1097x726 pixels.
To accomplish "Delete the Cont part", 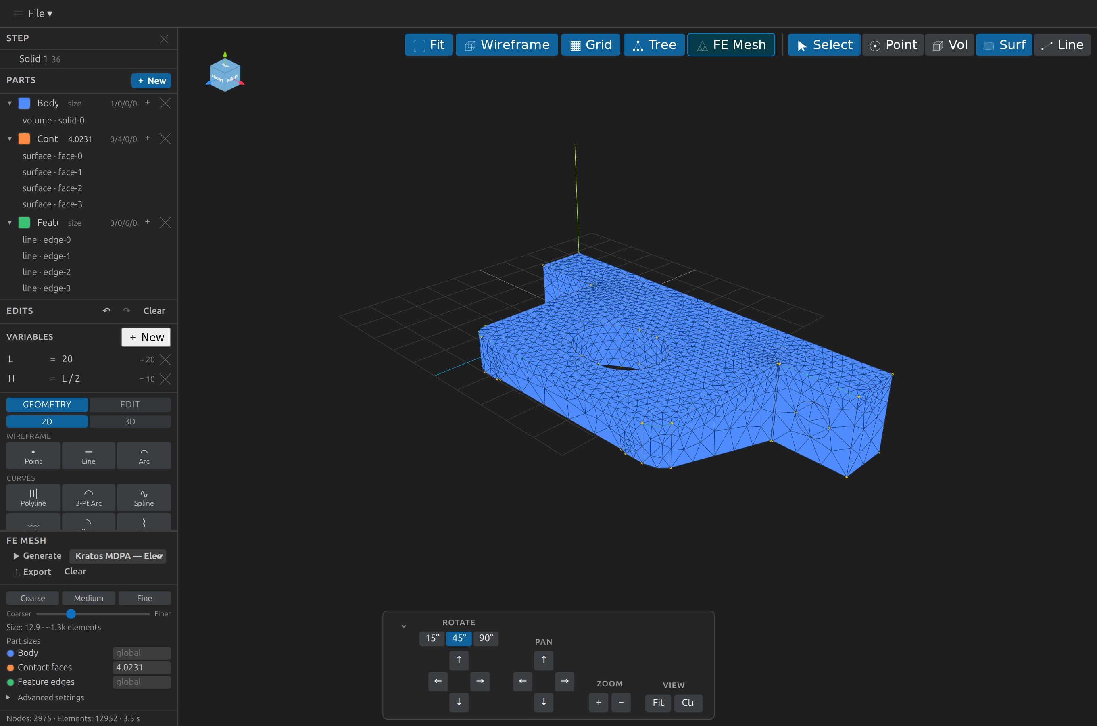I will pos(165,138).
